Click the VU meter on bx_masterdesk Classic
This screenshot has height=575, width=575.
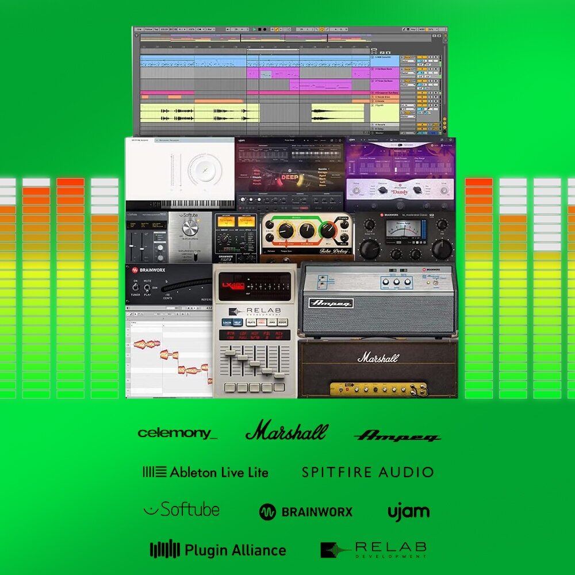point(404,229)
